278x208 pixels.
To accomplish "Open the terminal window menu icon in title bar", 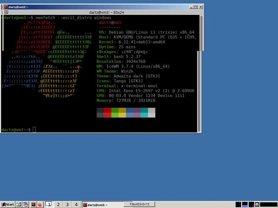I will click(6, 7).
